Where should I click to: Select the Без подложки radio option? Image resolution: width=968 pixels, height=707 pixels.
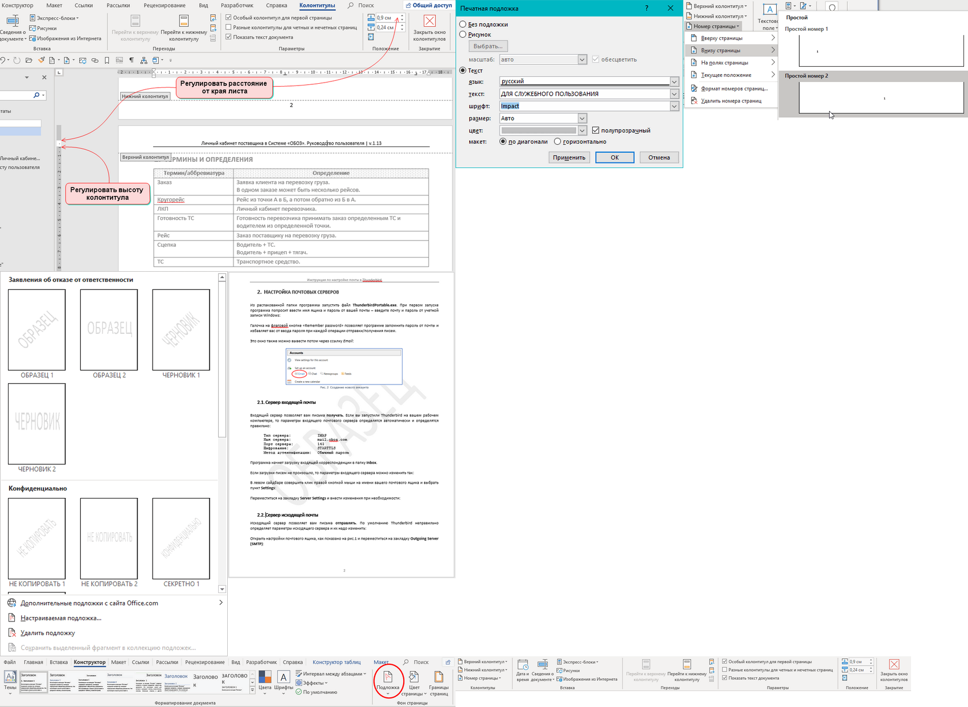pos(463,24)
